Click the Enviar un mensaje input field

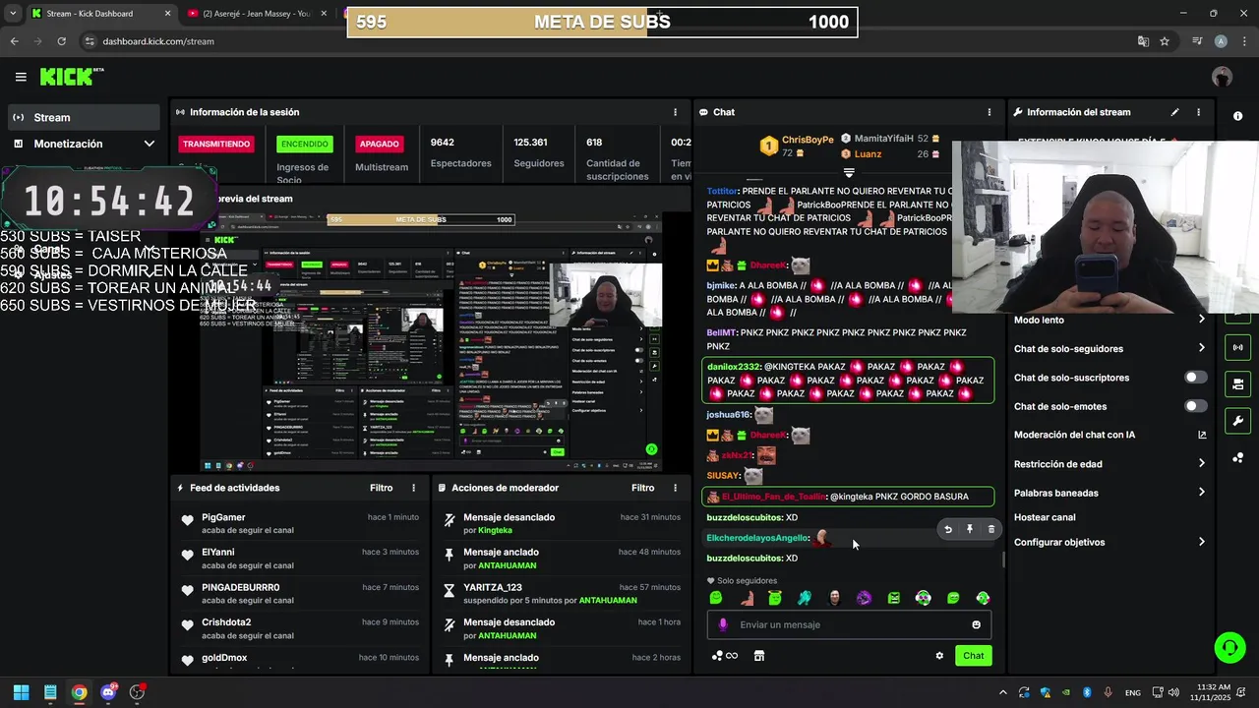click(849, 624)
